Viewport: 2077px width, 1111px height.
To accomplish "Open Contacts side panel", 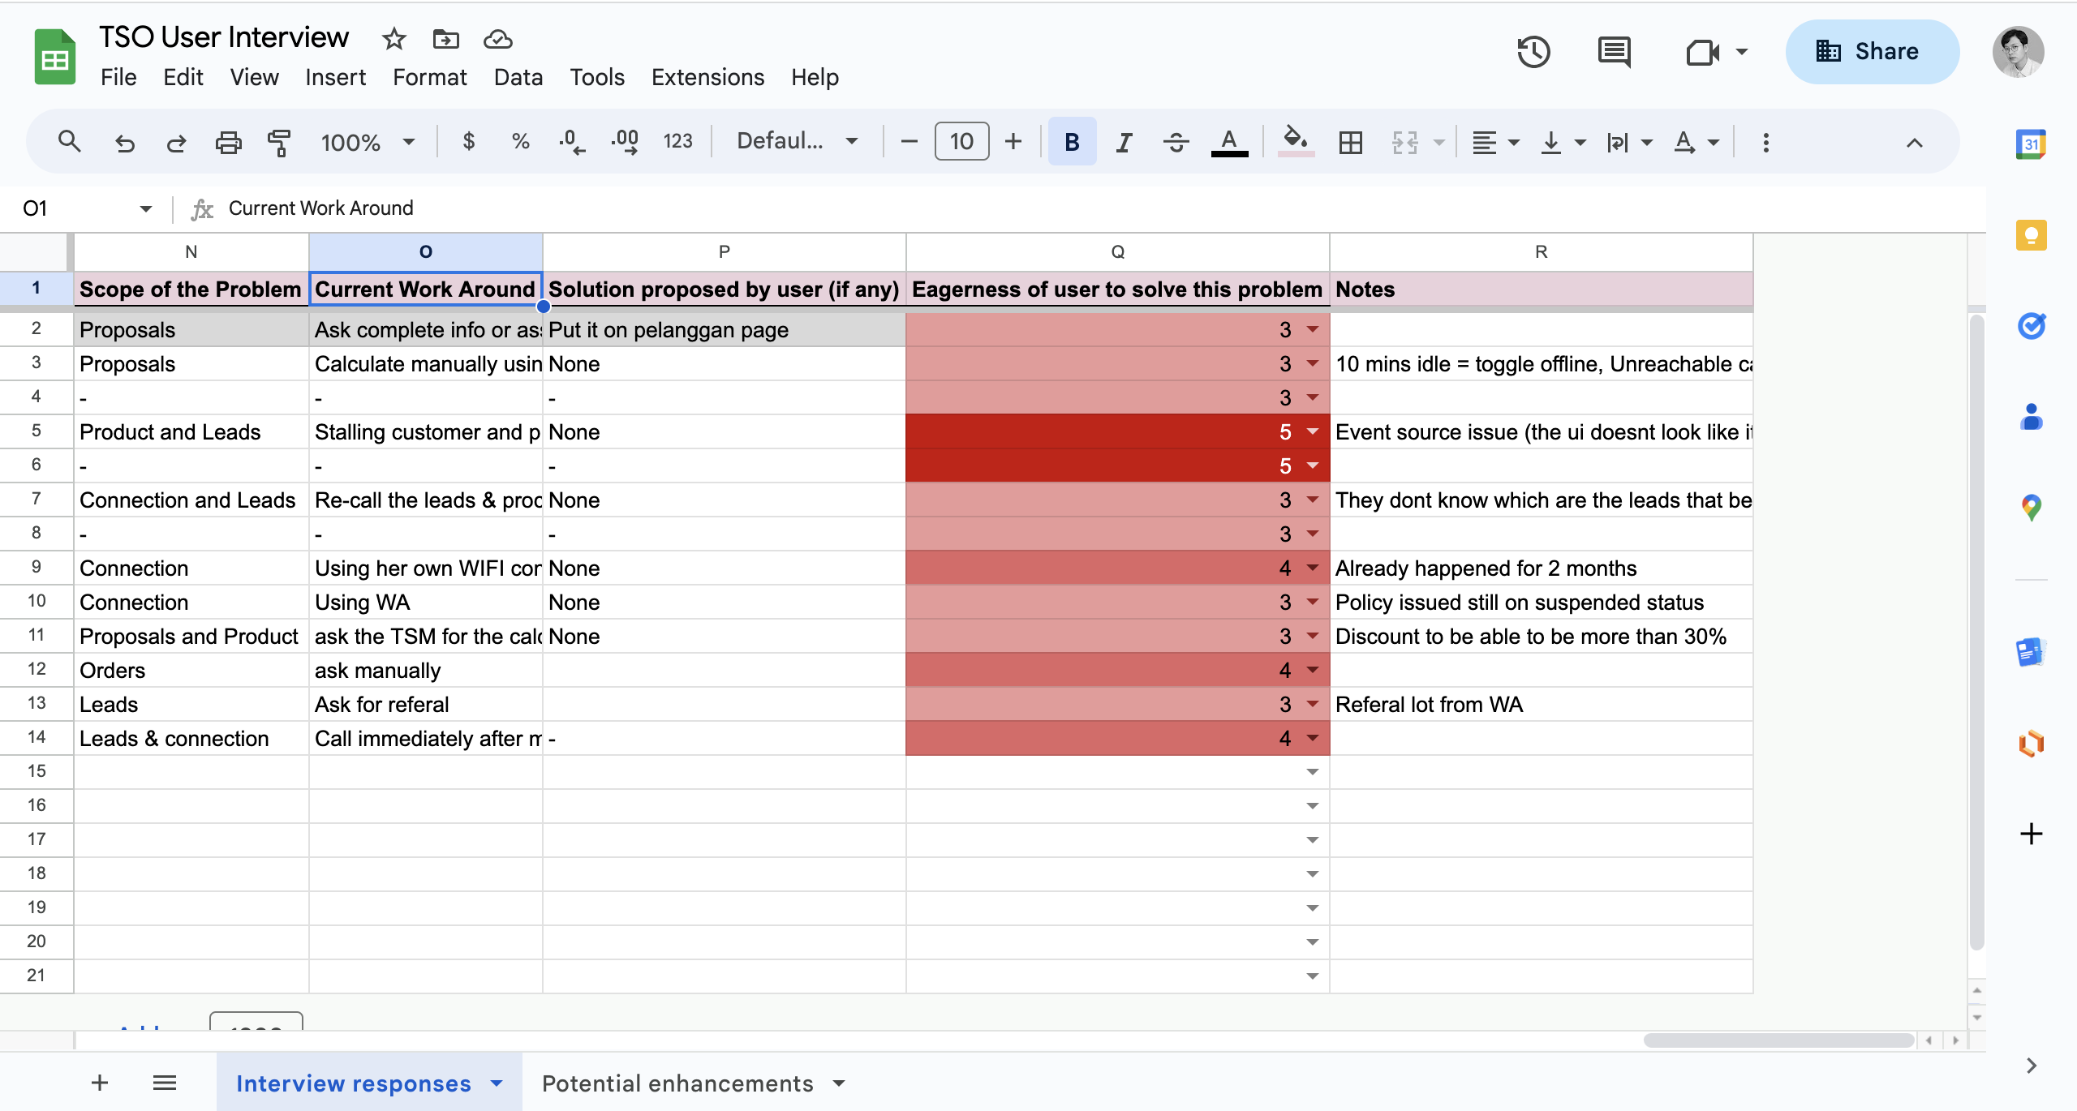I will [x=2031, y=418].
